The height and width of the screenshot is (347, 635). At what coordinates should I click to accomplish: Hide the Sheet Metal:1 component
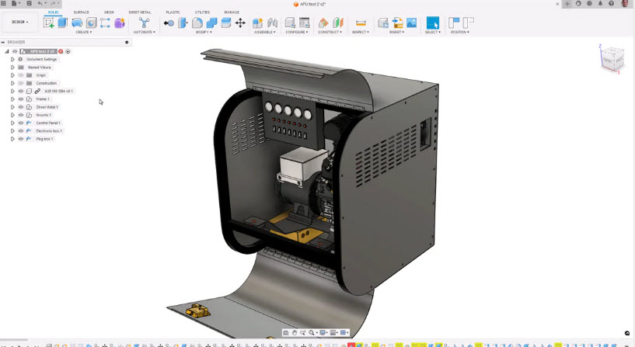tap(21, 107)
